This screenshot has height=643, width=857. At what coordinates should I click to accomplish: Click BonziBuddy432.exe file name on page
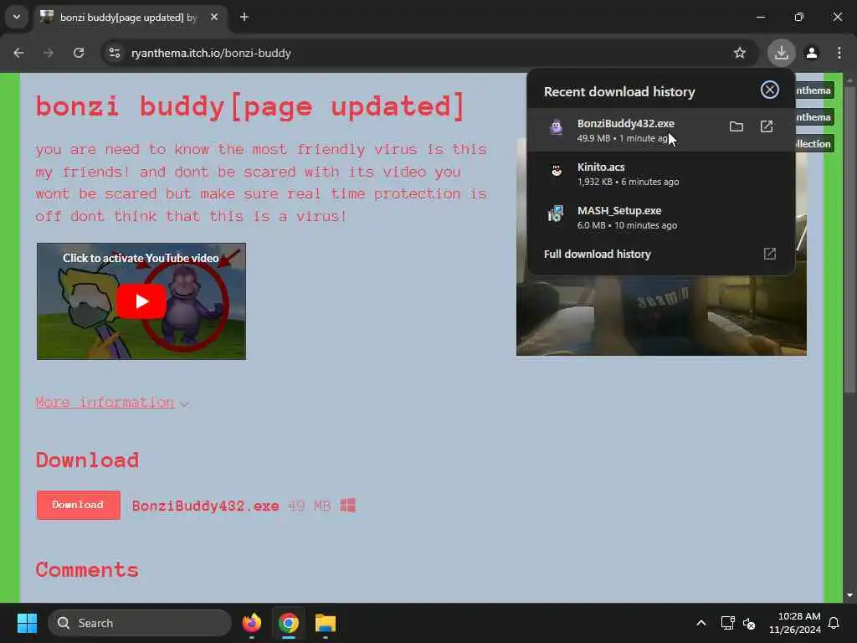(206, 506)
